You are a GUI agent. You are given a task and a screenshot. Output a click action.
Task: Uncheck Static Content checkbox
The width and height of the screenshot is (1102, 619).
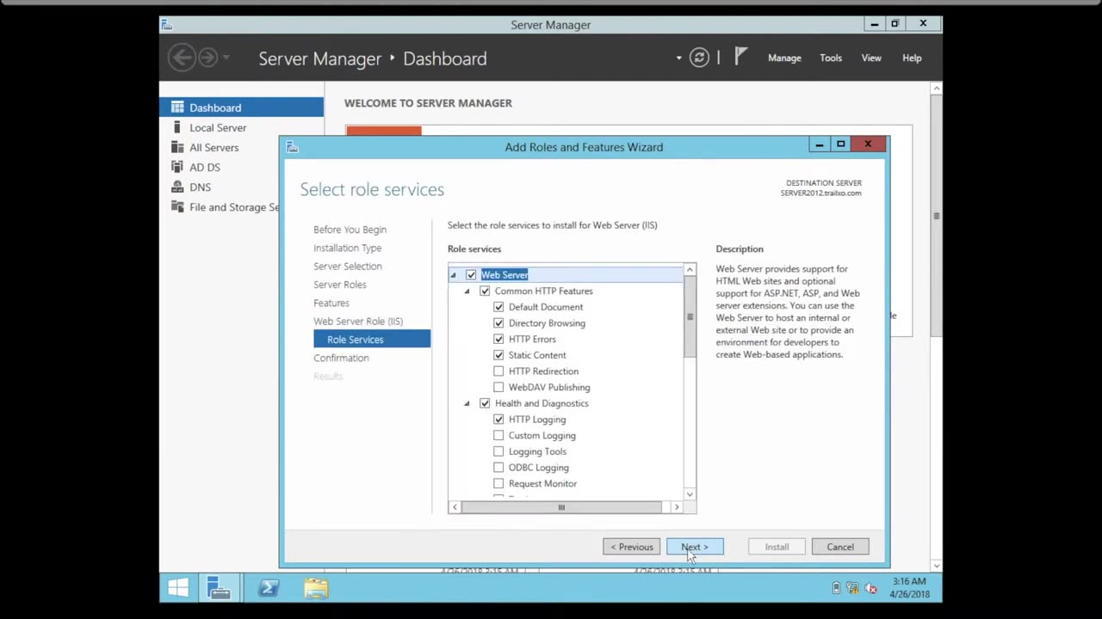[x=498, y=355]
